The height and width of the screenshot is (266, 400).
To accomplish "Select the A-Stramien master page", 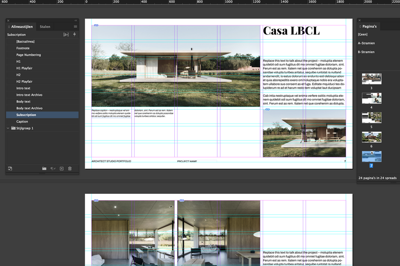I will pos(366,43).
